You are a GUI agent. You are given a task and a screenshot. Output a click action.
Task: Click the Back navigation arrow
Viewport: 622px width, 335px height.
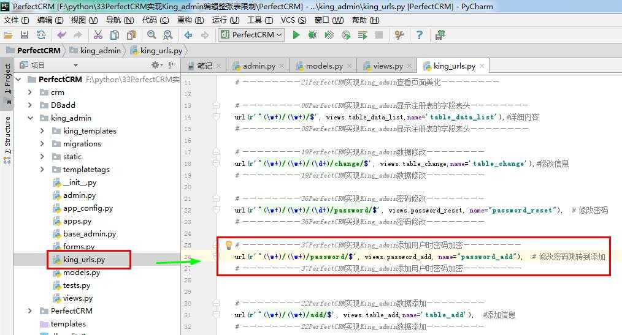(x=188, y=36)
